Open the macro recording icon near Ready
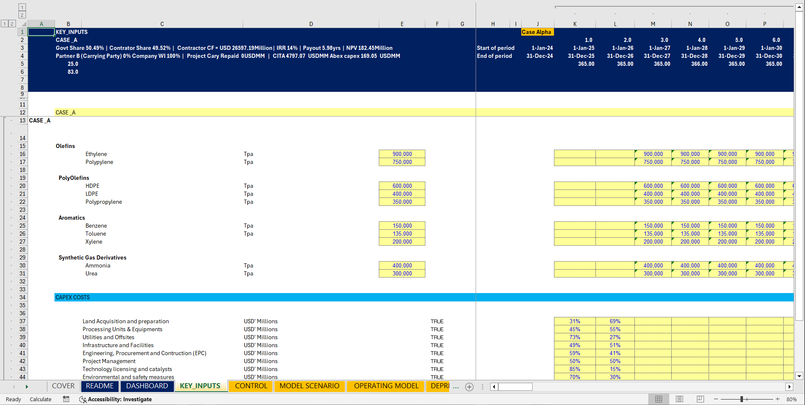The height and width of the screenshot is (405, 805). pyautogui.click(x=66, y=399)
